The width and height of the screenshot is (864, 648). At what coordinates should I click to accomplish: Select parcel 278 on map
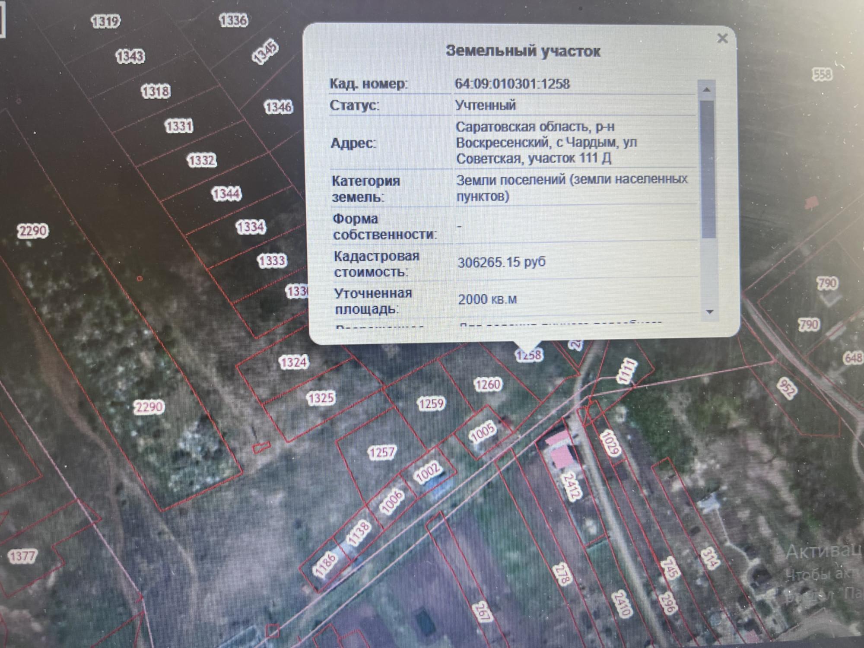563,574
